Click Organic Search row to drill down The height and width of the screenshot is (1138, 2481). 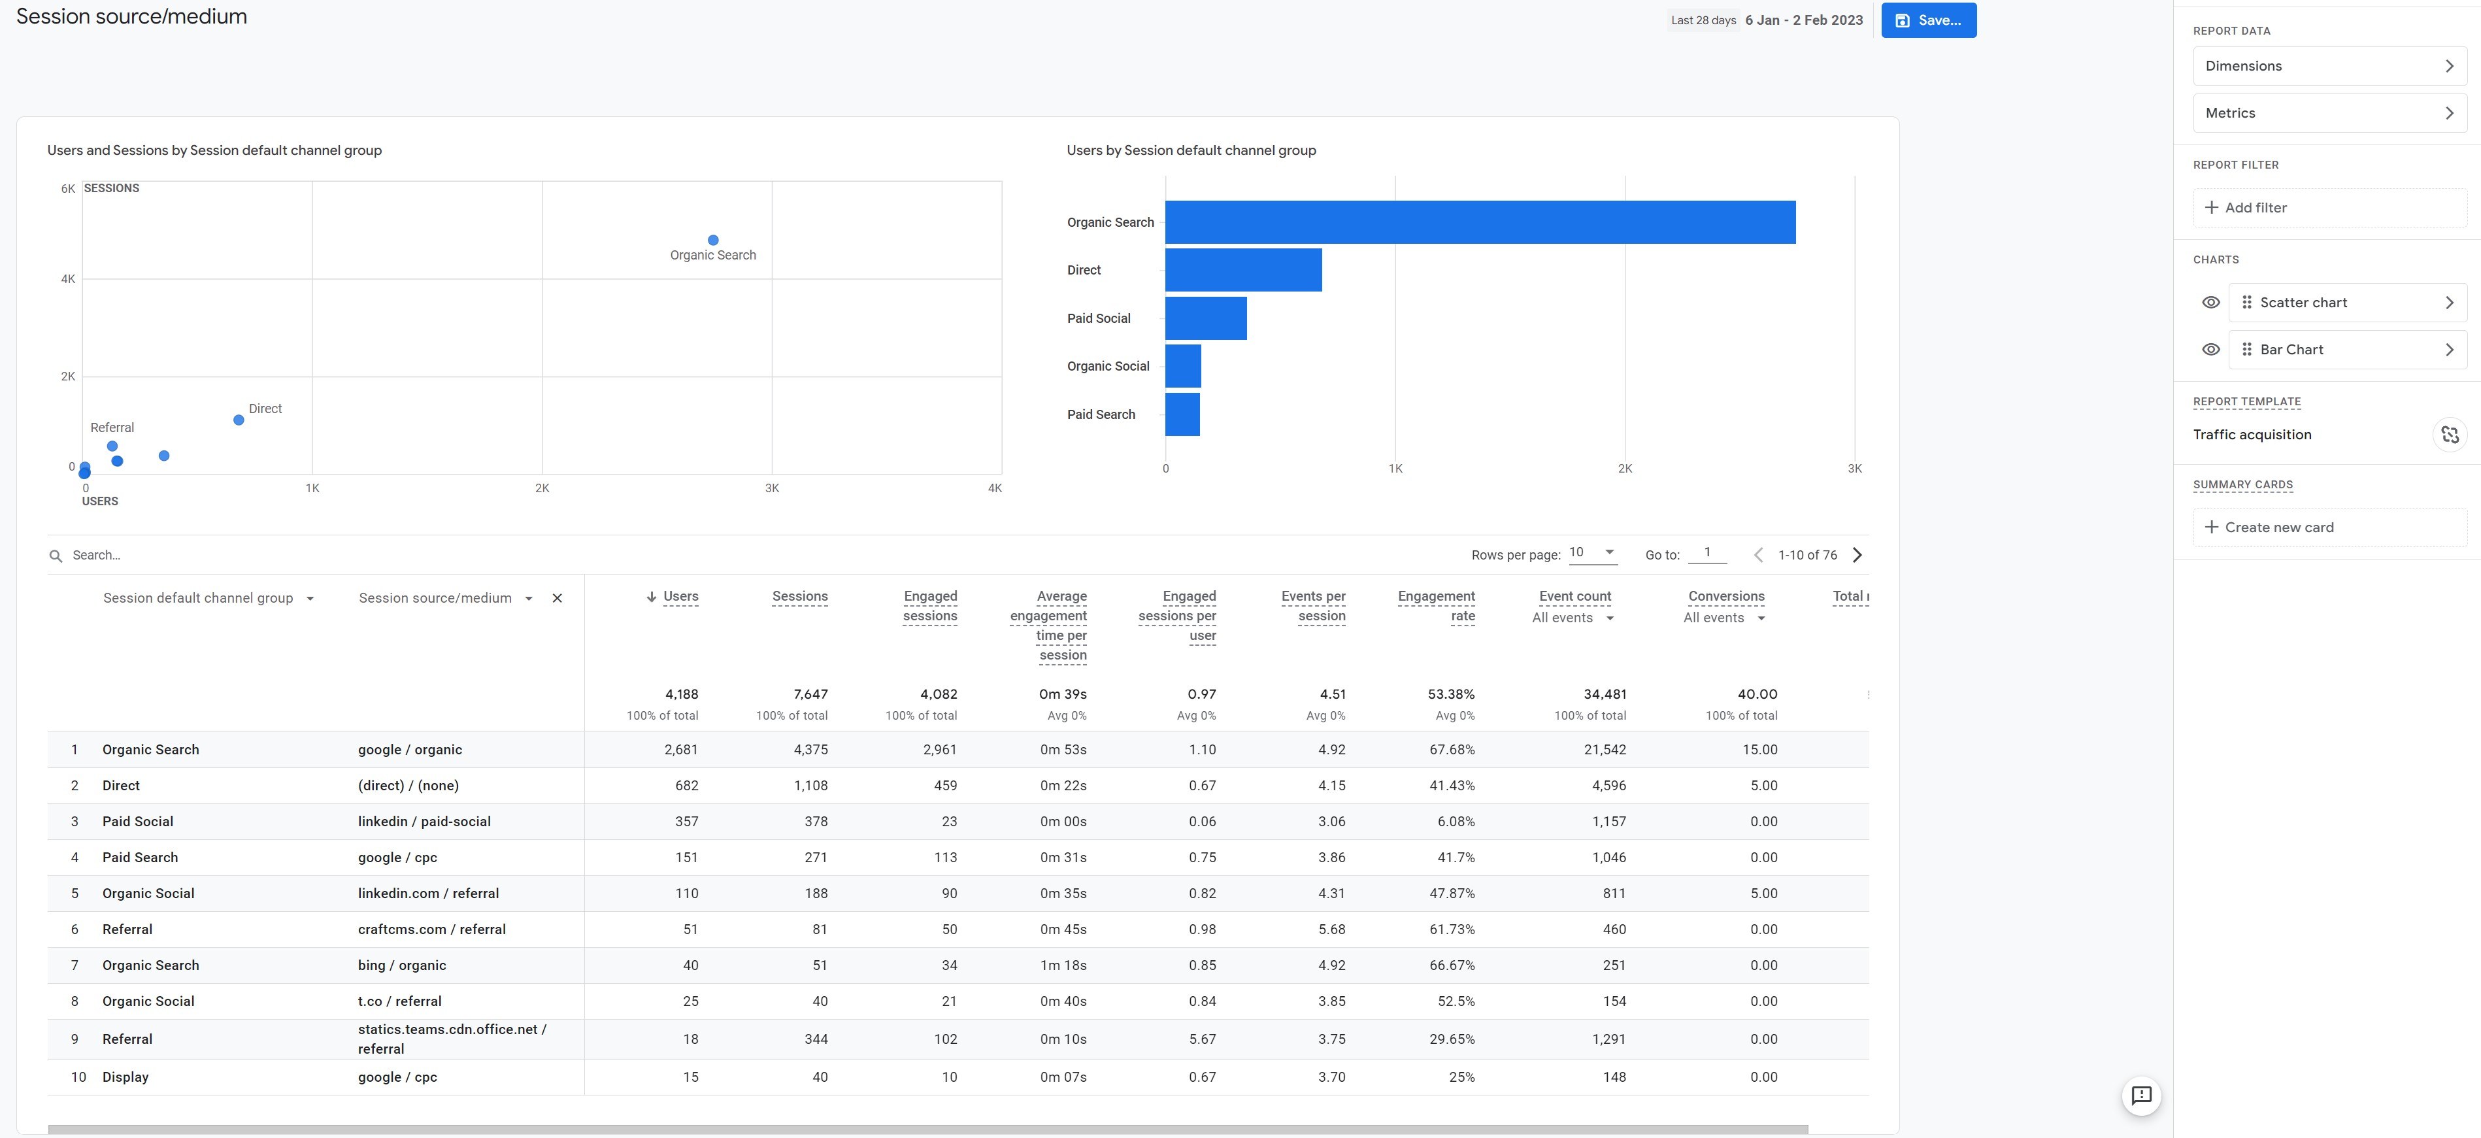click(150, 748)
